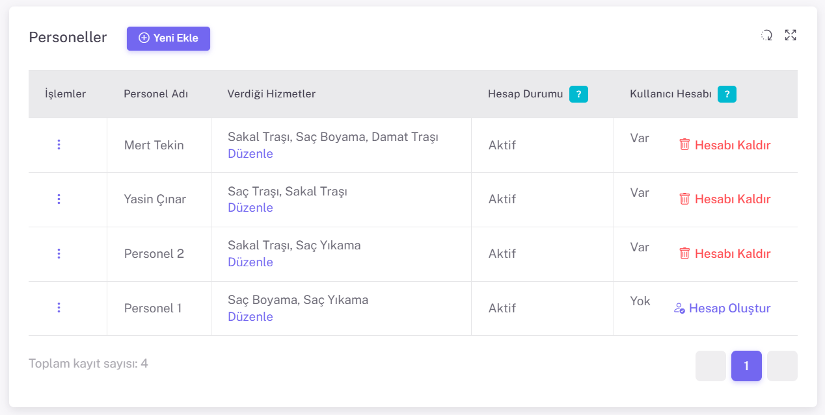Expand the three-dot actions menu for Personel 2
Screen dimensions: 825x415
pos(59,253)
